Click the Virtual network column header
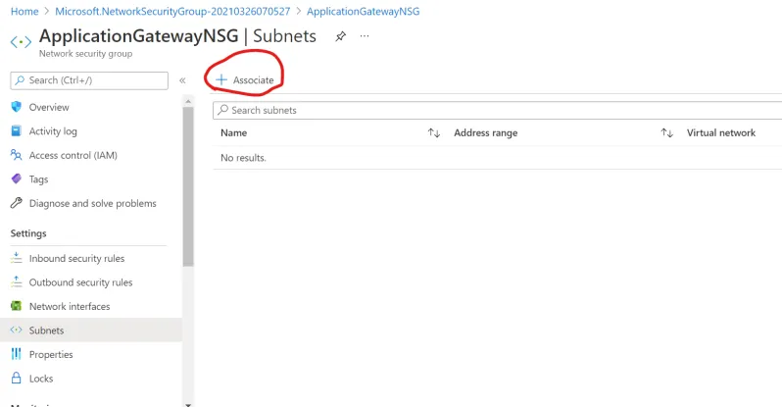782x407 pixels. (721, 132)
